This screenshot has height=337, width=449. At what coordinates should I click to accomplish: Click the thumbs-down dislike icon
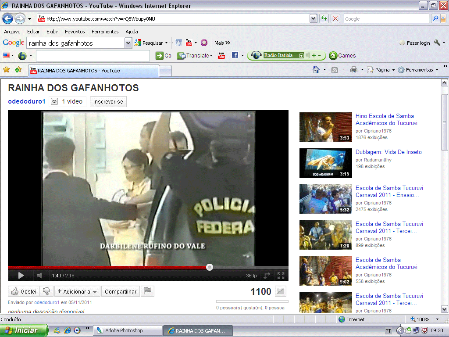tap(46, 291)
